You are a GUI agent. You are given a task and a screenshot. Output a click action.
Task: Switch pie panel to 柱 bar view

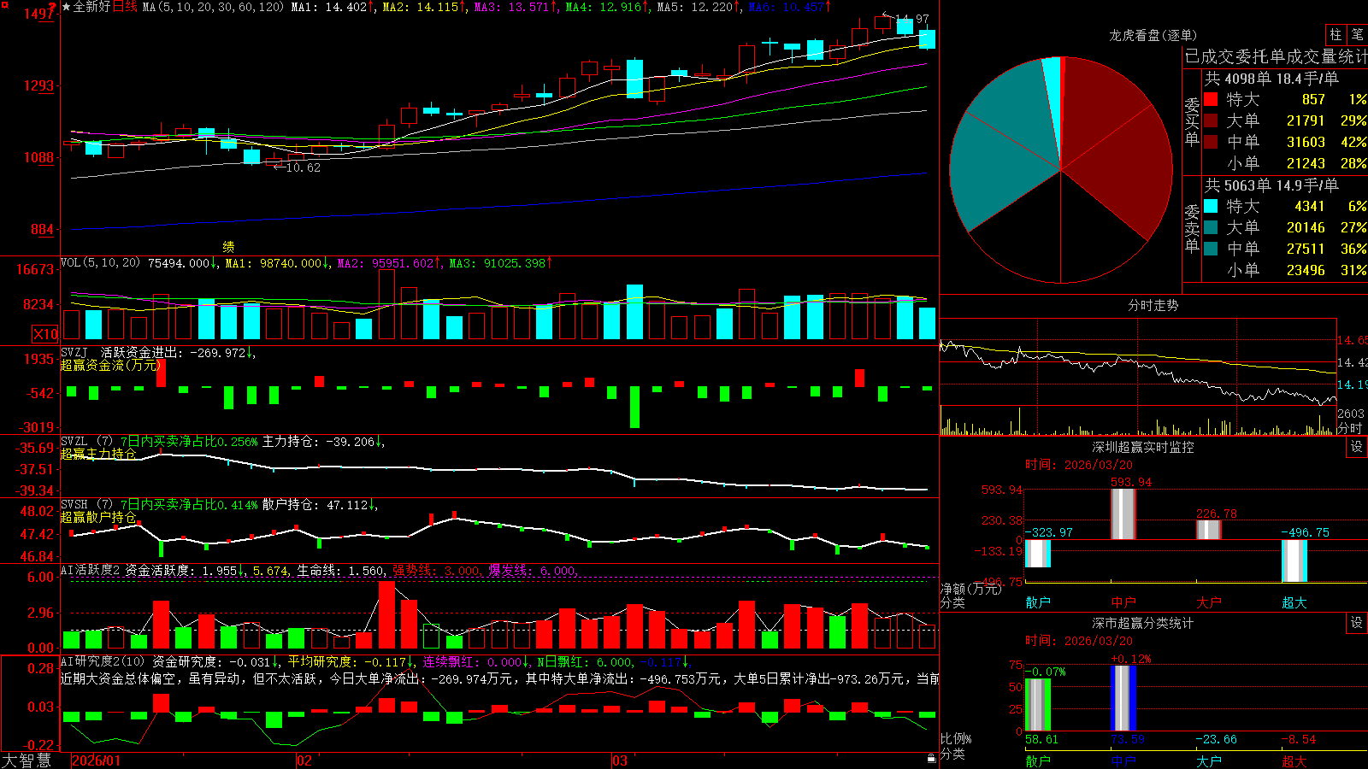coord(1336,35)
